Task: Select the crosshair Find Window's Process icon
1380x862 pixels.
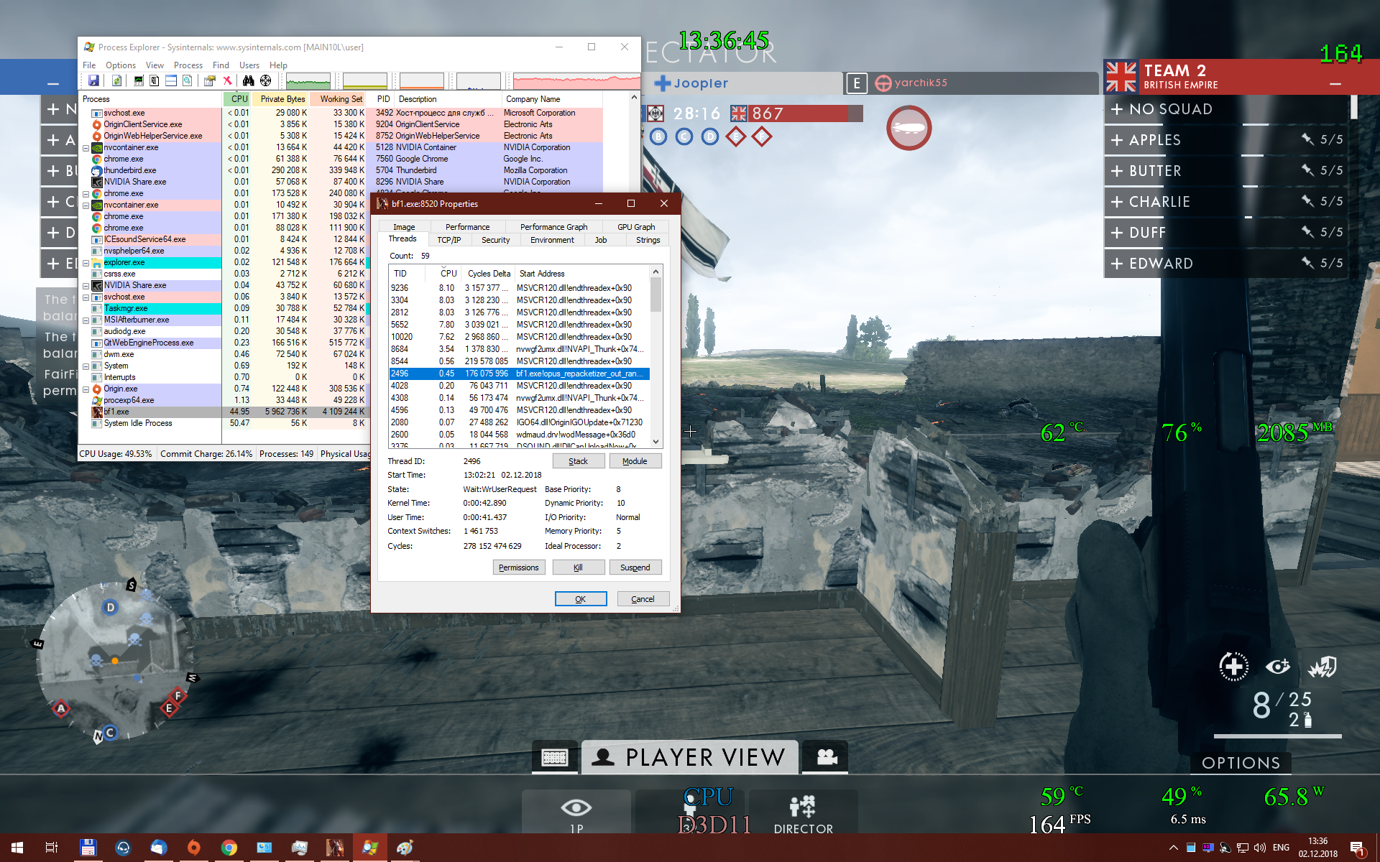Action: (x=266, y=81)
